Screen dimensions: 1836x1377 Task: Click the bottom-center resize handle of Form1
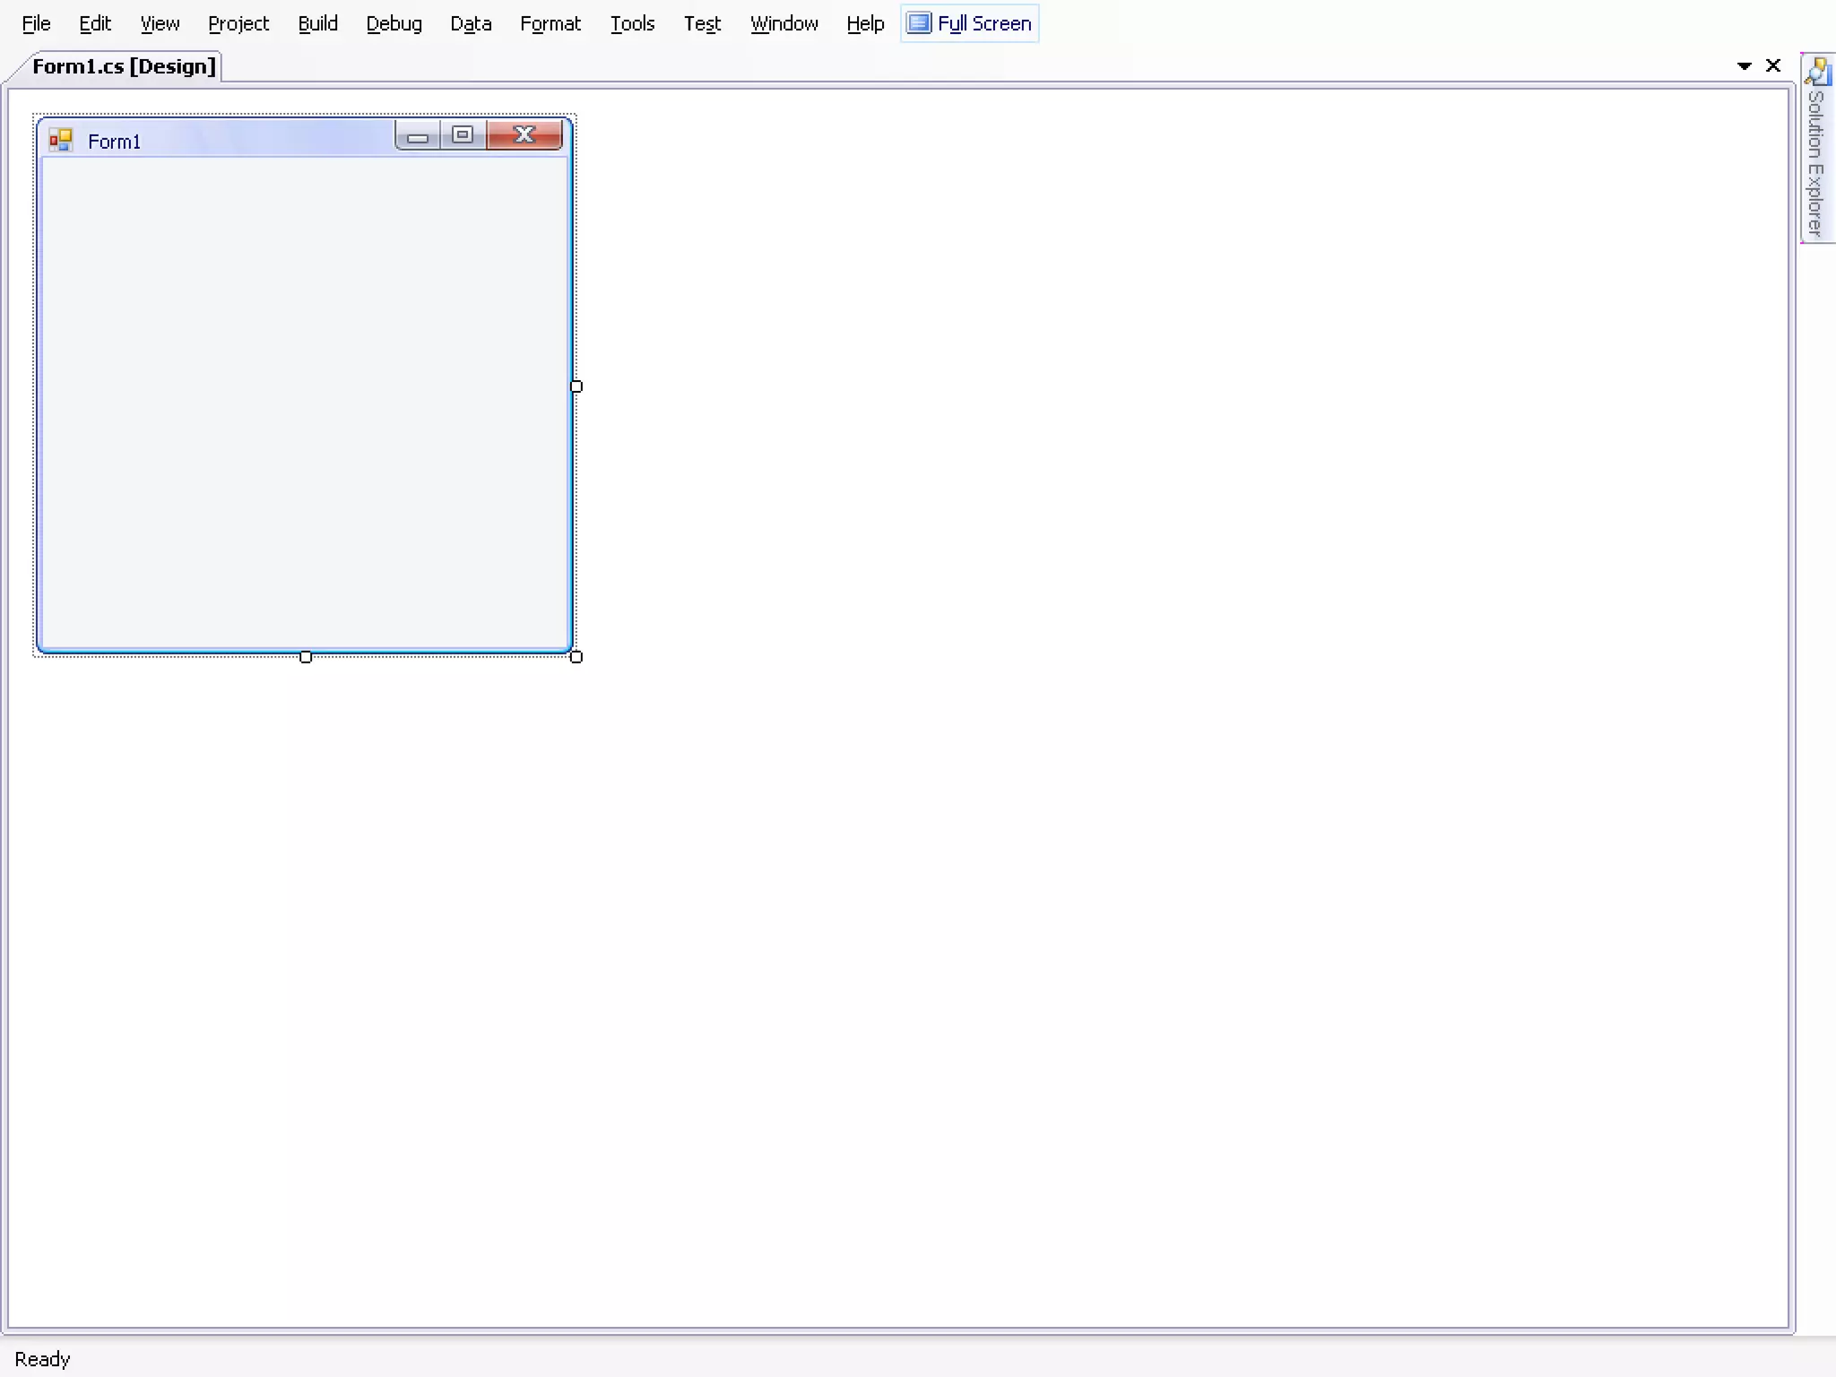306,657
